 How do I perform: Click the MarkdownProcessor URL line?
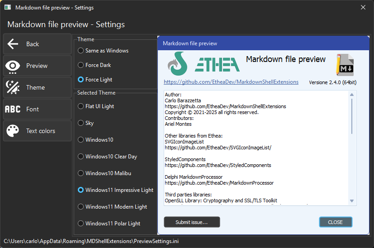[x=219, y=183]
